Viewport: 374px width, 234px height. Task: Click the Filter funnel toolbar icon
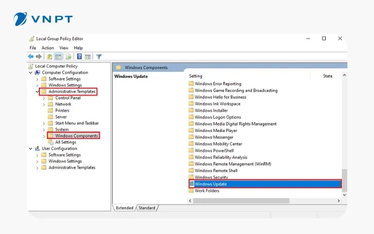(99, 57)
